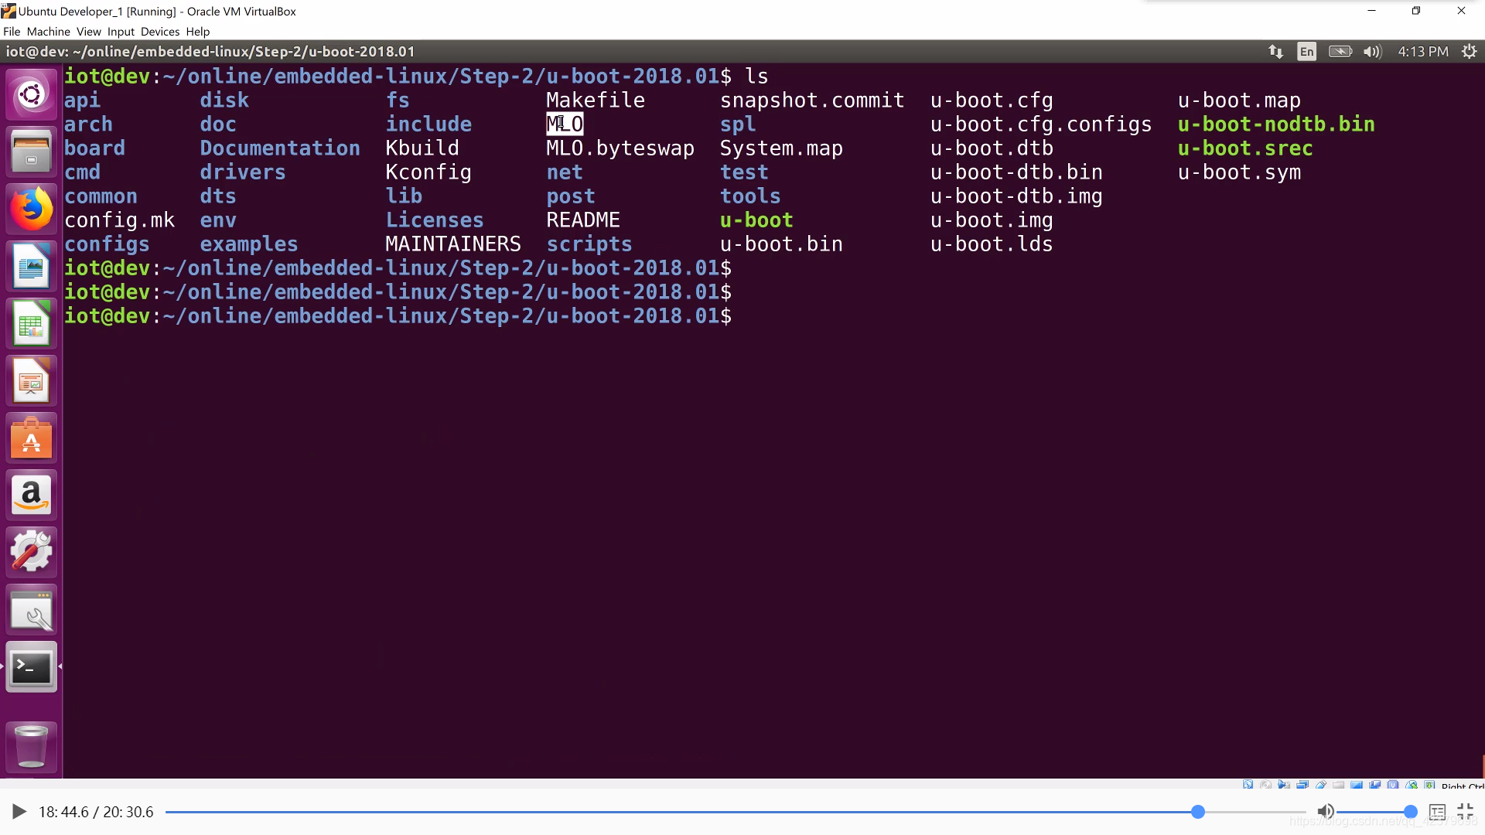The width and height of the screenshot is (1485, 835).
Task: Click System.map in the terminal listing
Action: [781, 148]
